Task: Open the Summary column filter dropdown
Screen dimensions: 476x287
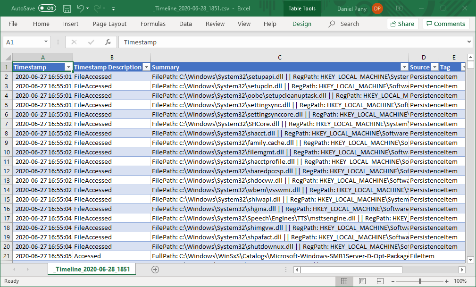Action: coord(404,67)
